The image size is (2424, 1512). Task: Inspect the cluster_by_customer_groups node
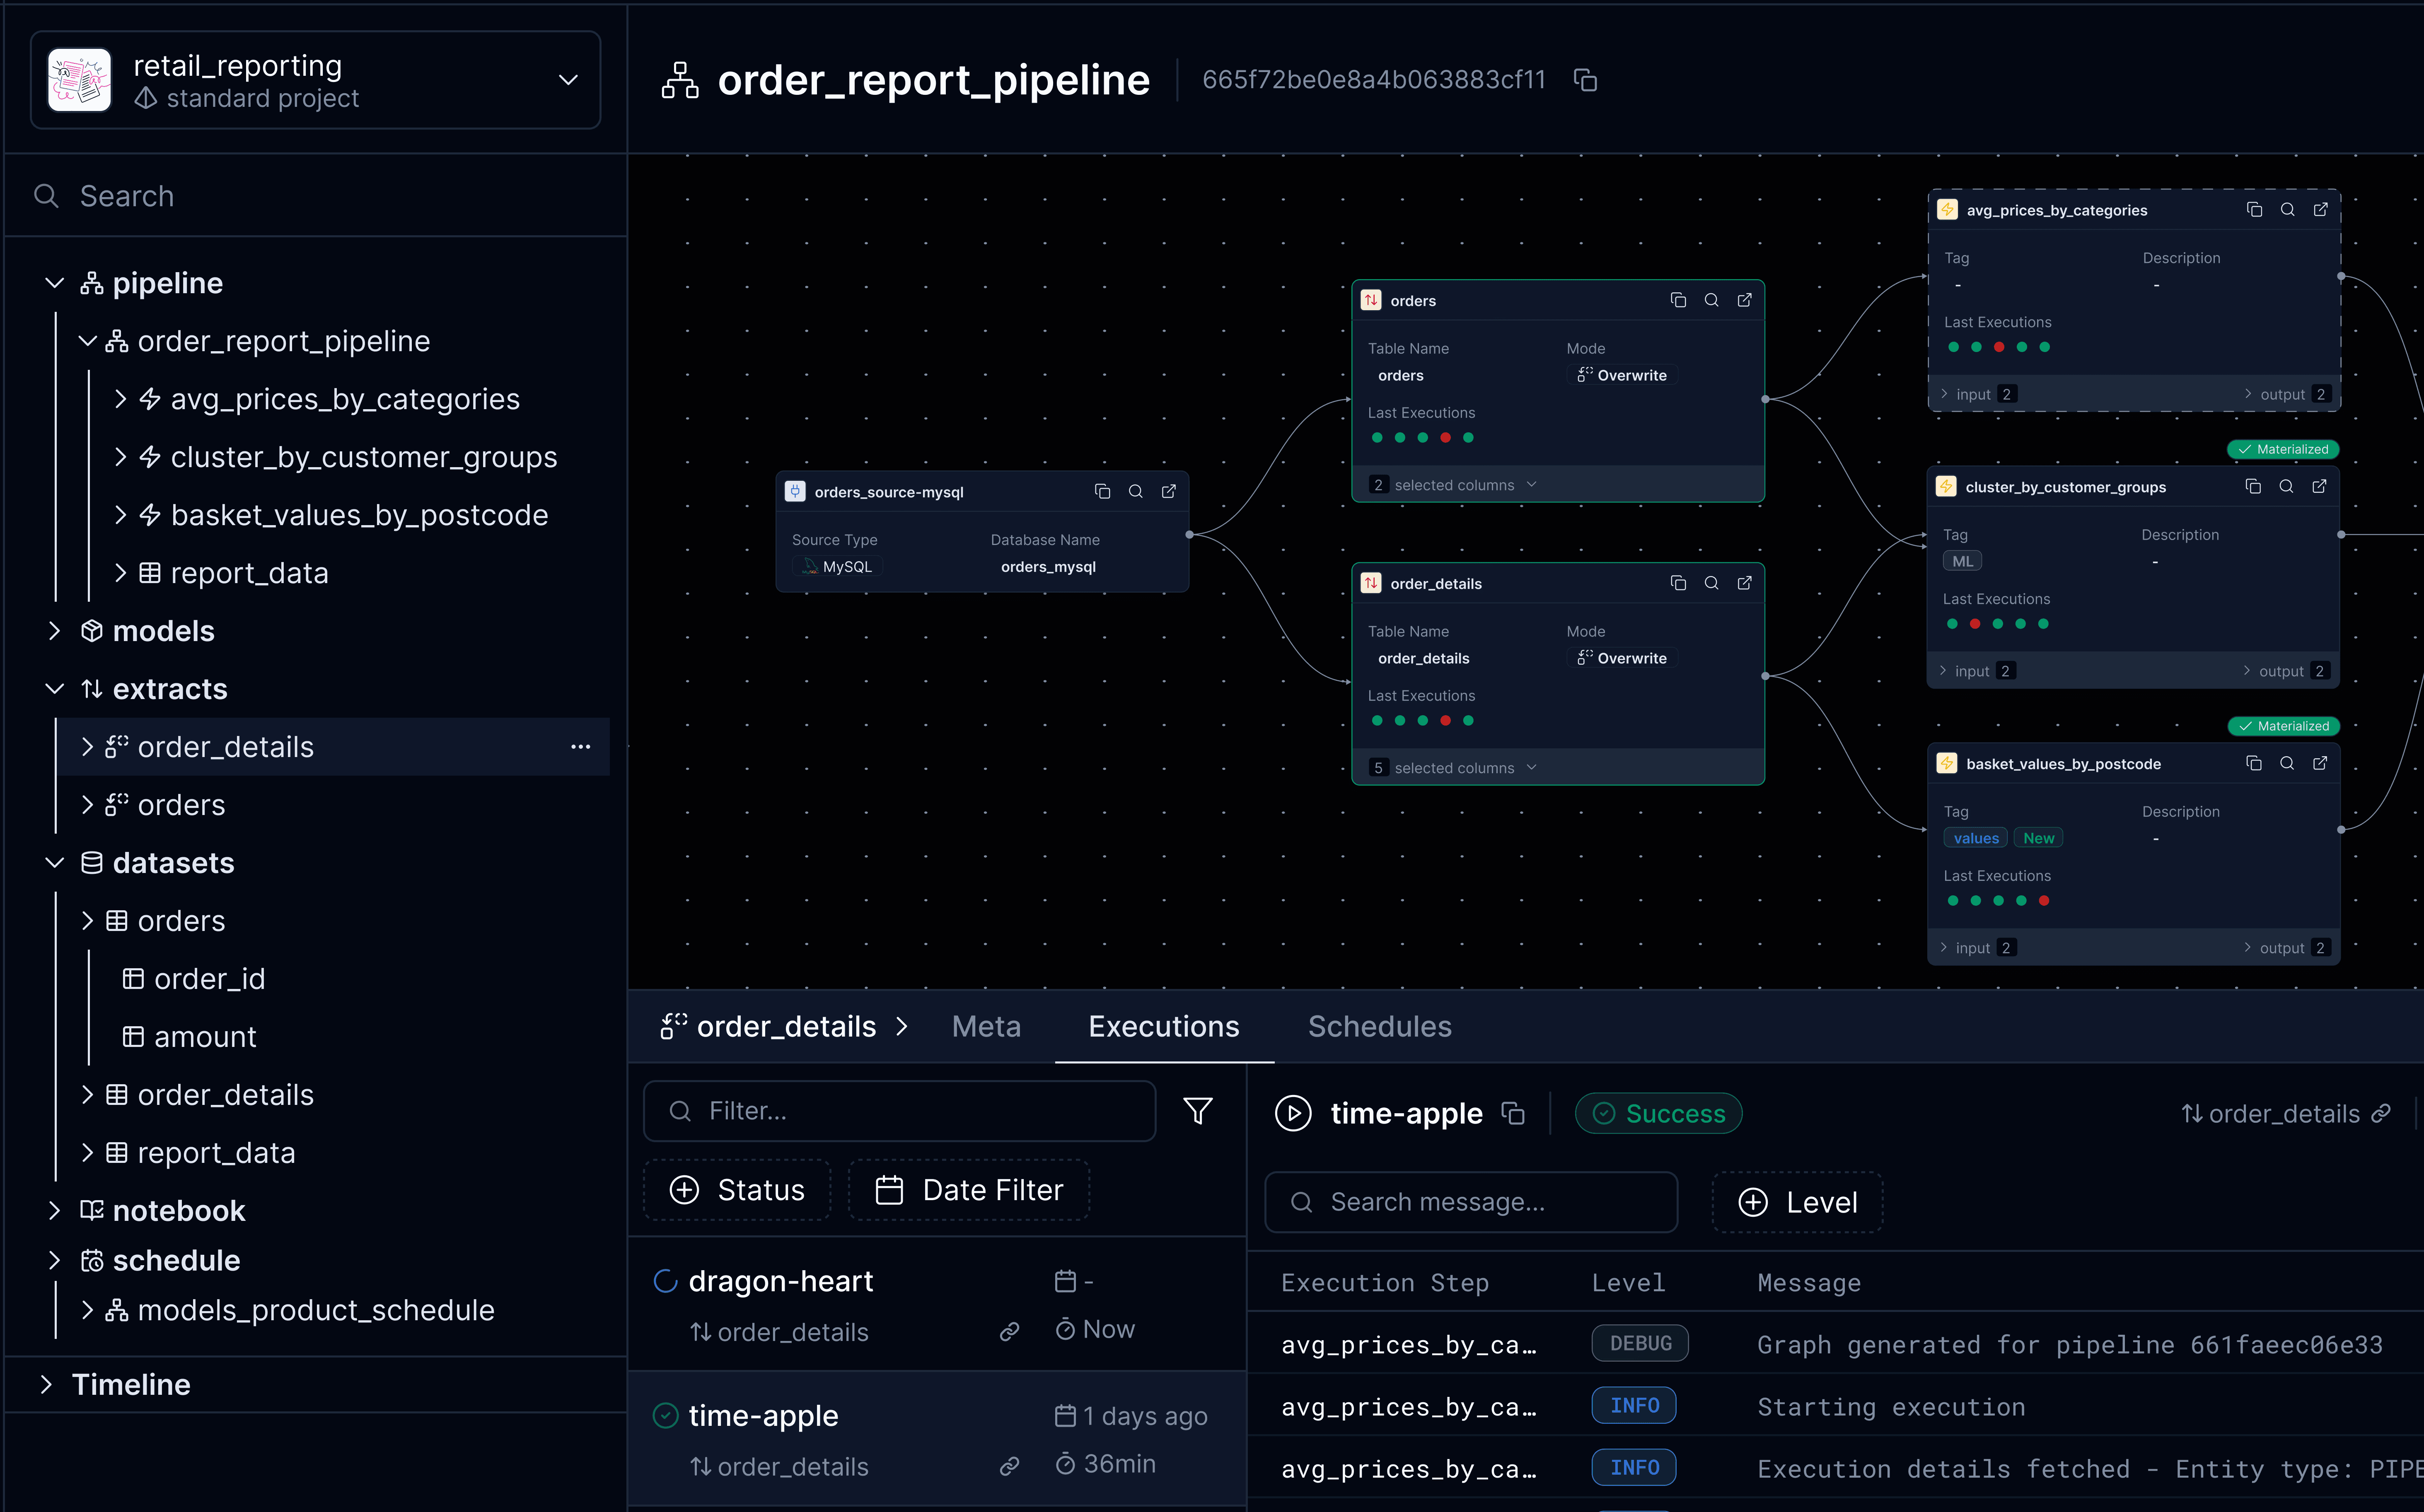point(2286,486)
